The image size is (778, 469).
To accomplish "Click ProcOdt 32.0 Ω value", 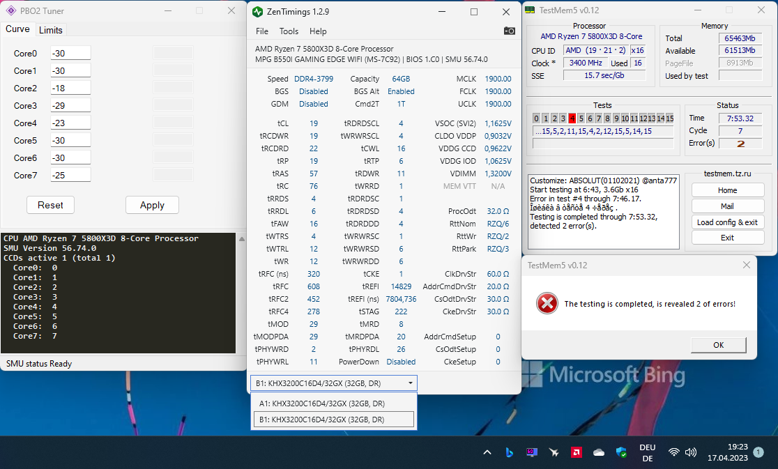I will 498,211.
